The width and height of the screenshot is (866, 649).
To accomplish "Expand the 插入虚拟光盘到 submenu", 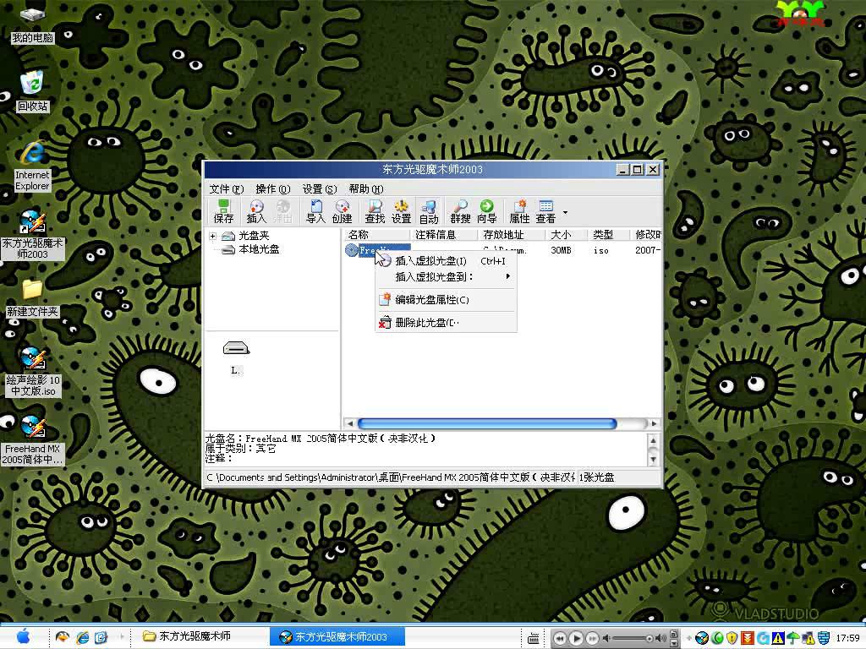I will [x=447, y=276].
